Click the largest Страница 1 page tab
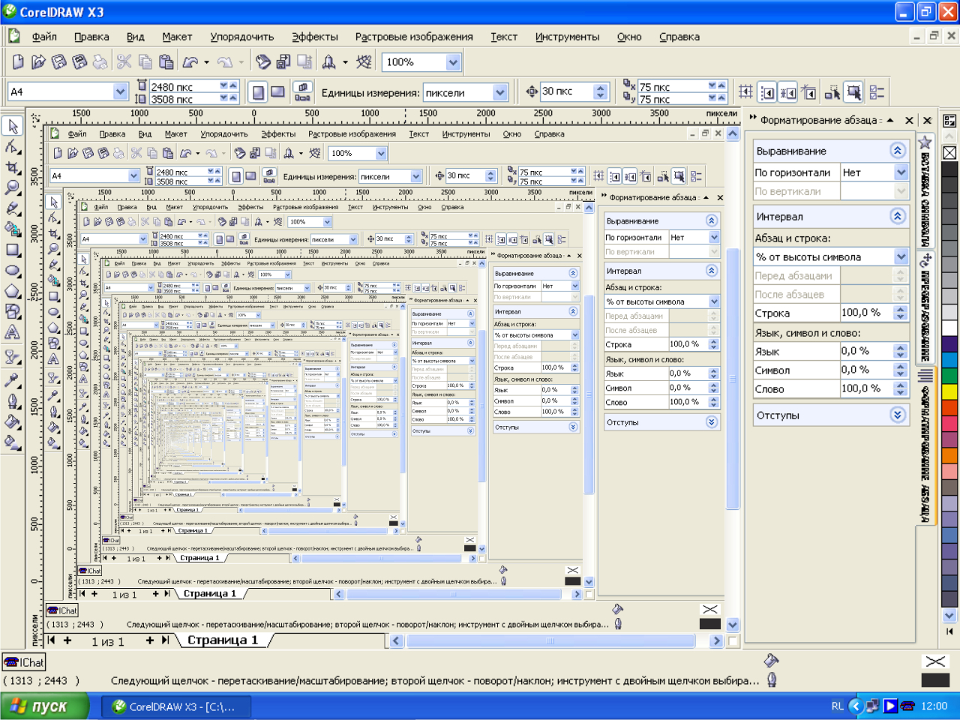 point(222,640)
